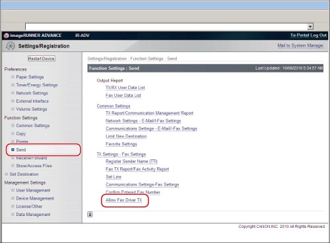Select Send in the sidebar
Screen dimensions: 330x243
[21, 149]
